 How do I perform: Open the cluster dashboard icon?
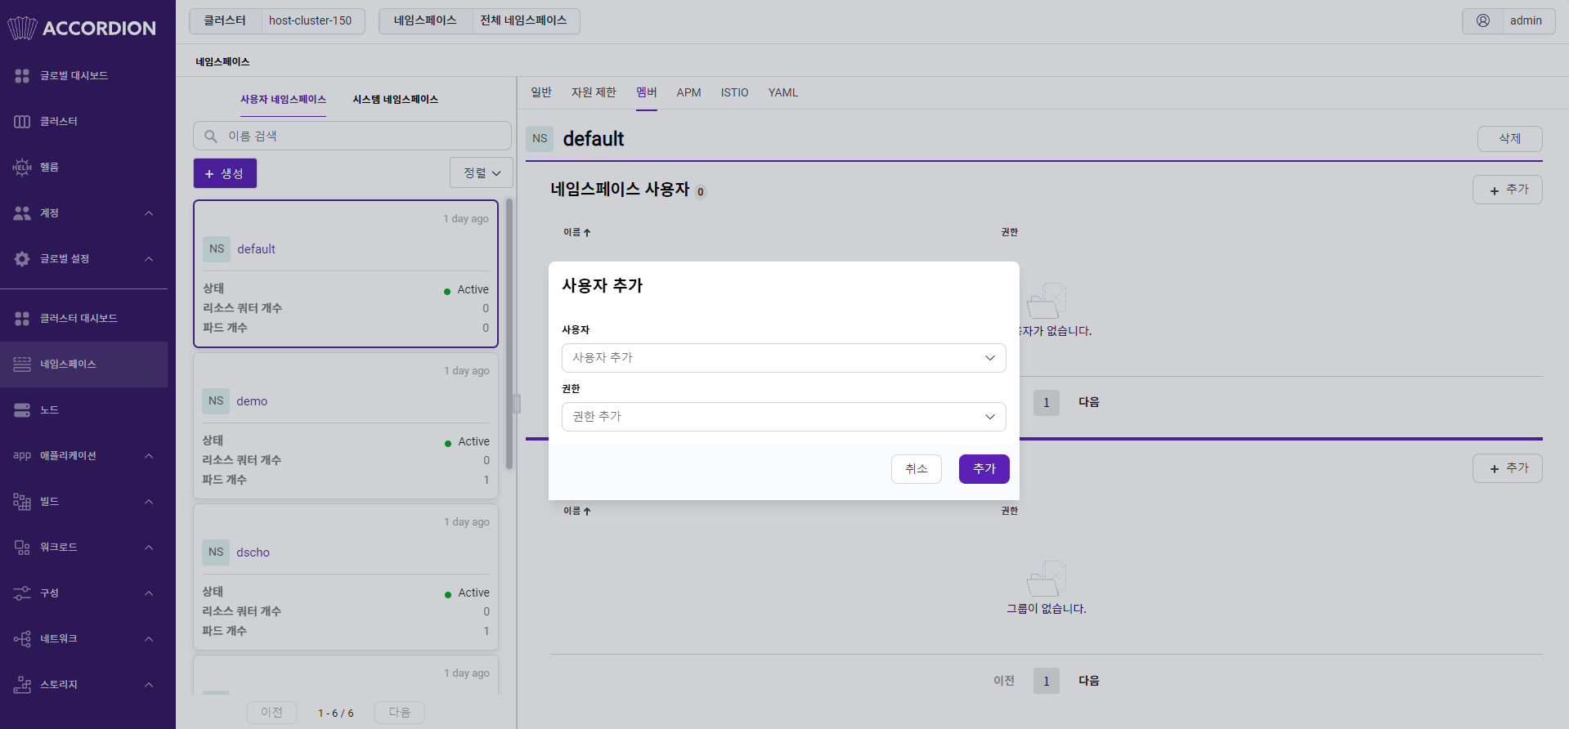tap(22, 318)
